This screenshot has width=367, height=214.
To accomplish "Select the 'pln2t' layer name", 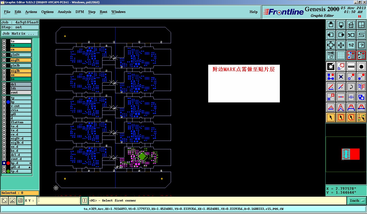I will tap(21, 55).
